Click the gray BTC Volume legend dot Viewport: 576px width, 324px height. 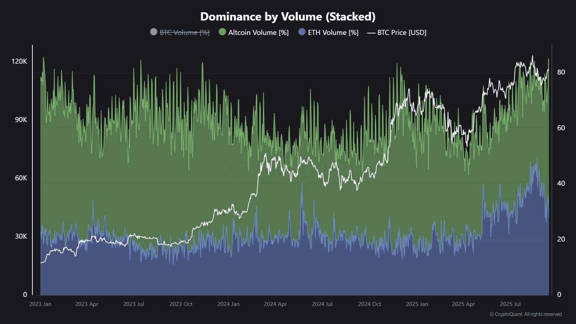[154, 32]
